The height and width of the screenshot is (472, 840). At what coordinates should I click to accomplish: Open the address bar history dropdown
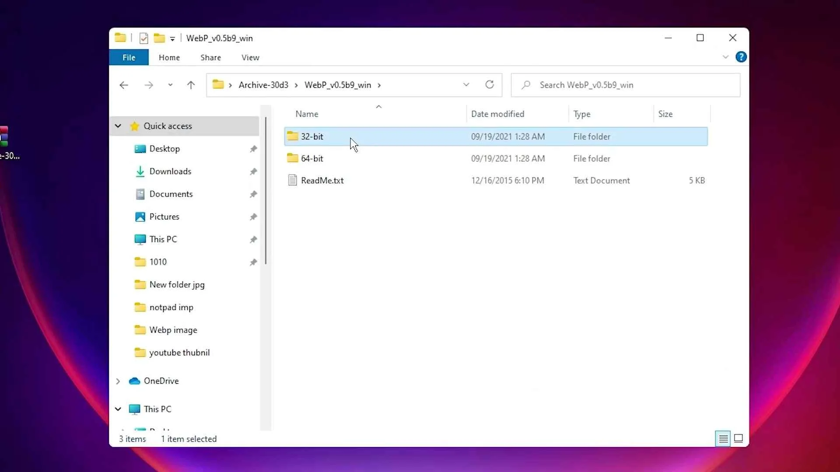tap(466, 85)
